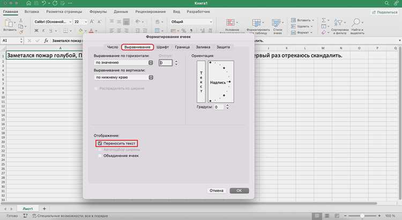
Task: Toggle the vertical Текст orientation box
Action: [201, 82]
